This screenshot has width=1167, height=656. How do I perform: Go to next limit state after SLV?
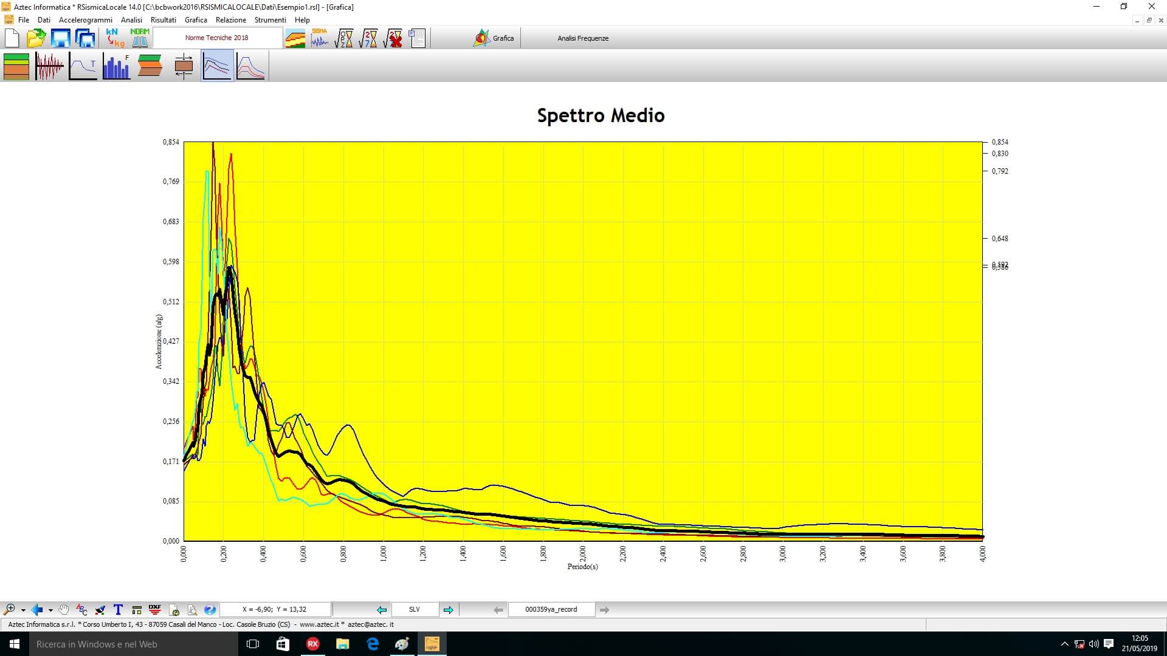449,610
